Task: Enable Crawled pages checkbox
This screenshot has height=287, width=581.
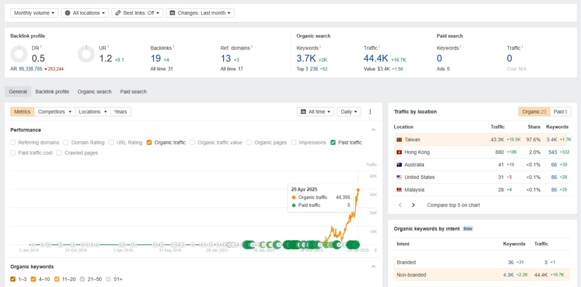Action: click(59, 153)
